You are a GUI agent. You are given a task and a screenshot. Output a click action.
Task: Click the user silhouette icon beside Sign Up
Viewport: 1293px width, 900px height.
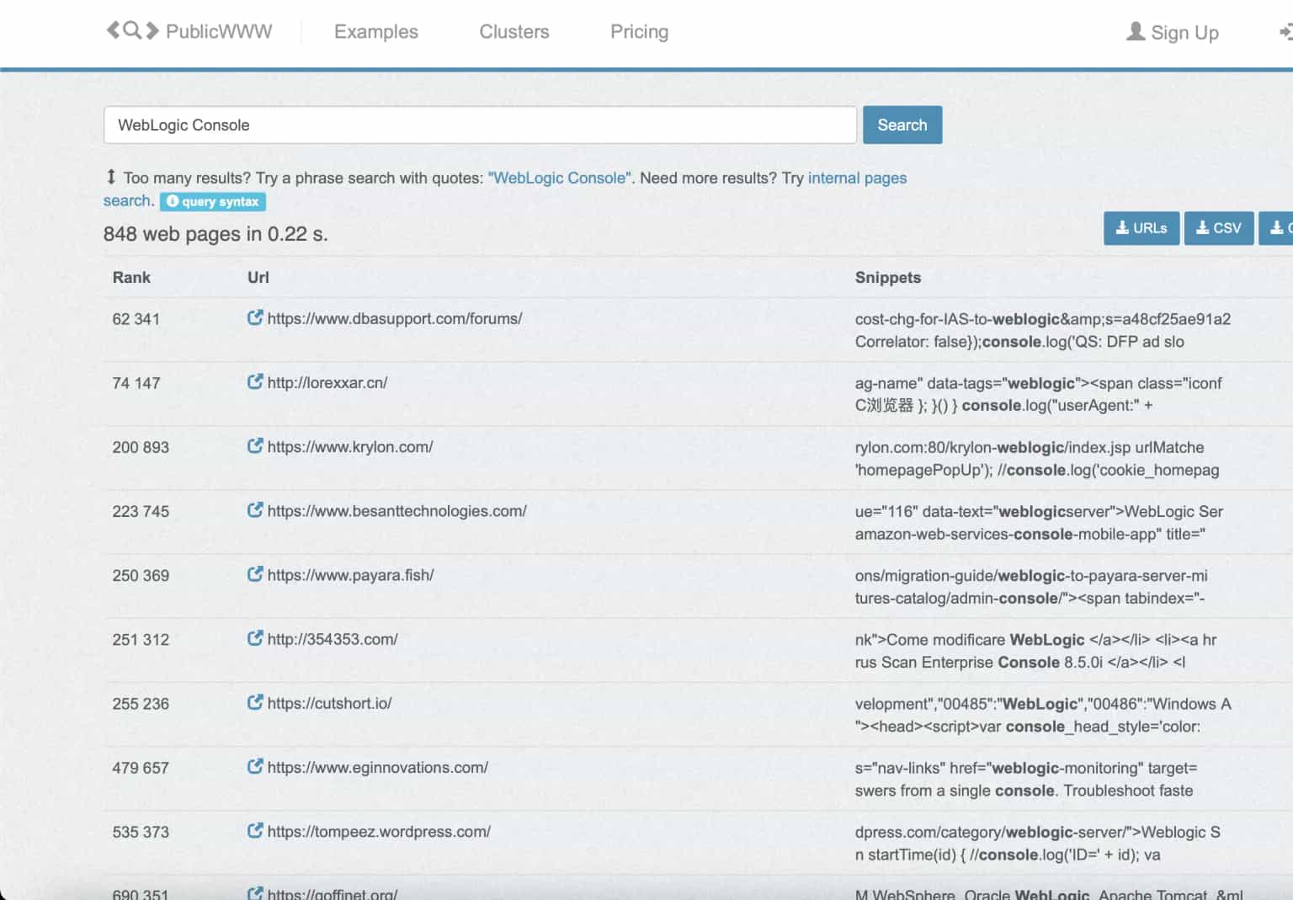coord(1135,32)
